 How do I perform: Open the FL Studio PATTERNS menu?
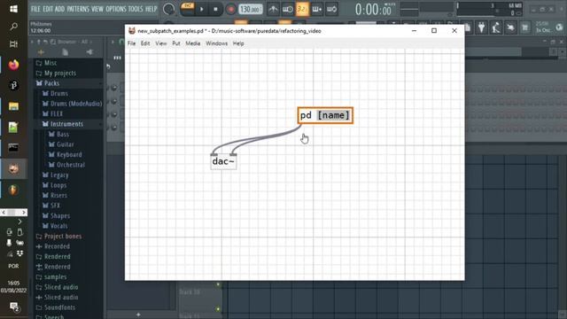(78, 9)
